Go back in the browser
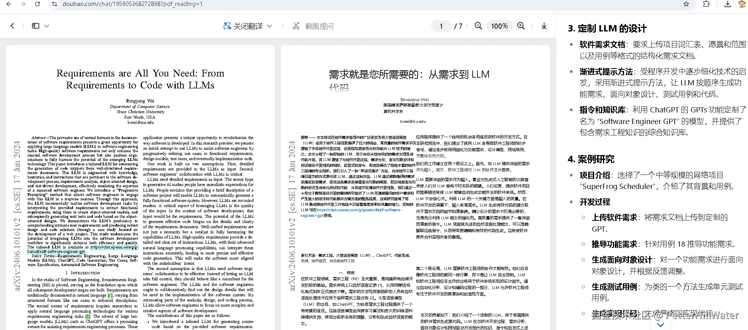 pos(9,4)
